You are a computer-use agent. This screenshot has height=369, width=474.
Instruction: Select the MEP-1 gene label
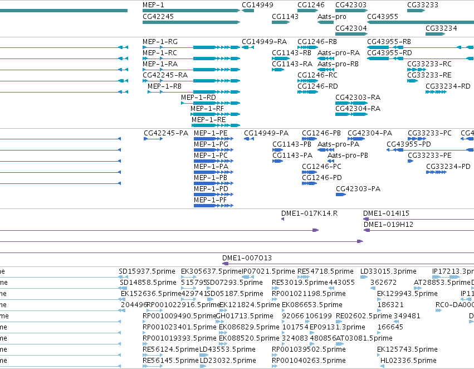tap(153, 5)
